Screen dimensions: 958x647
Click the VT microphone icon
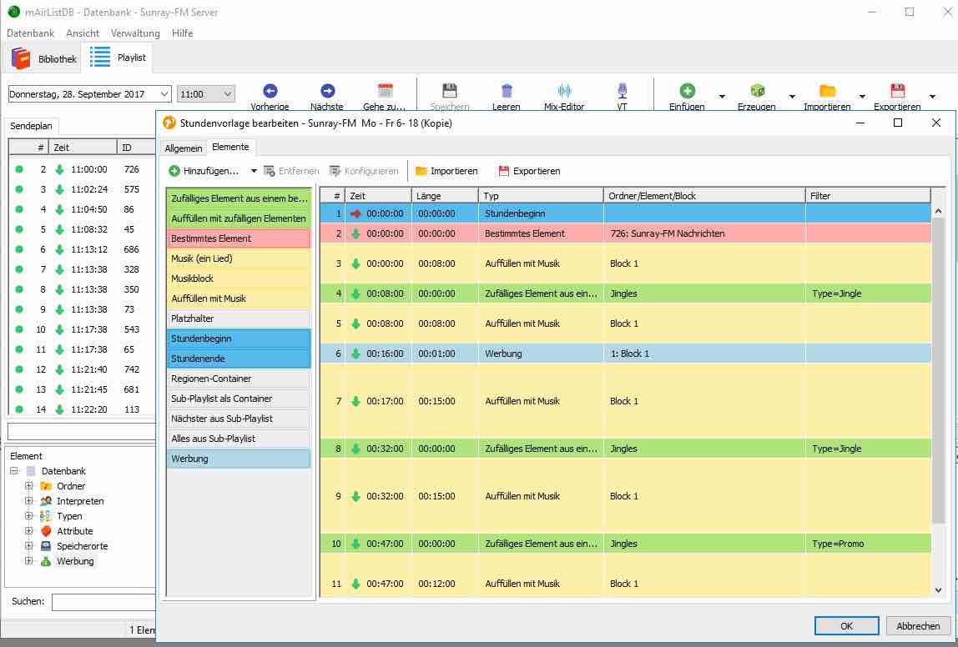(622, 91)
